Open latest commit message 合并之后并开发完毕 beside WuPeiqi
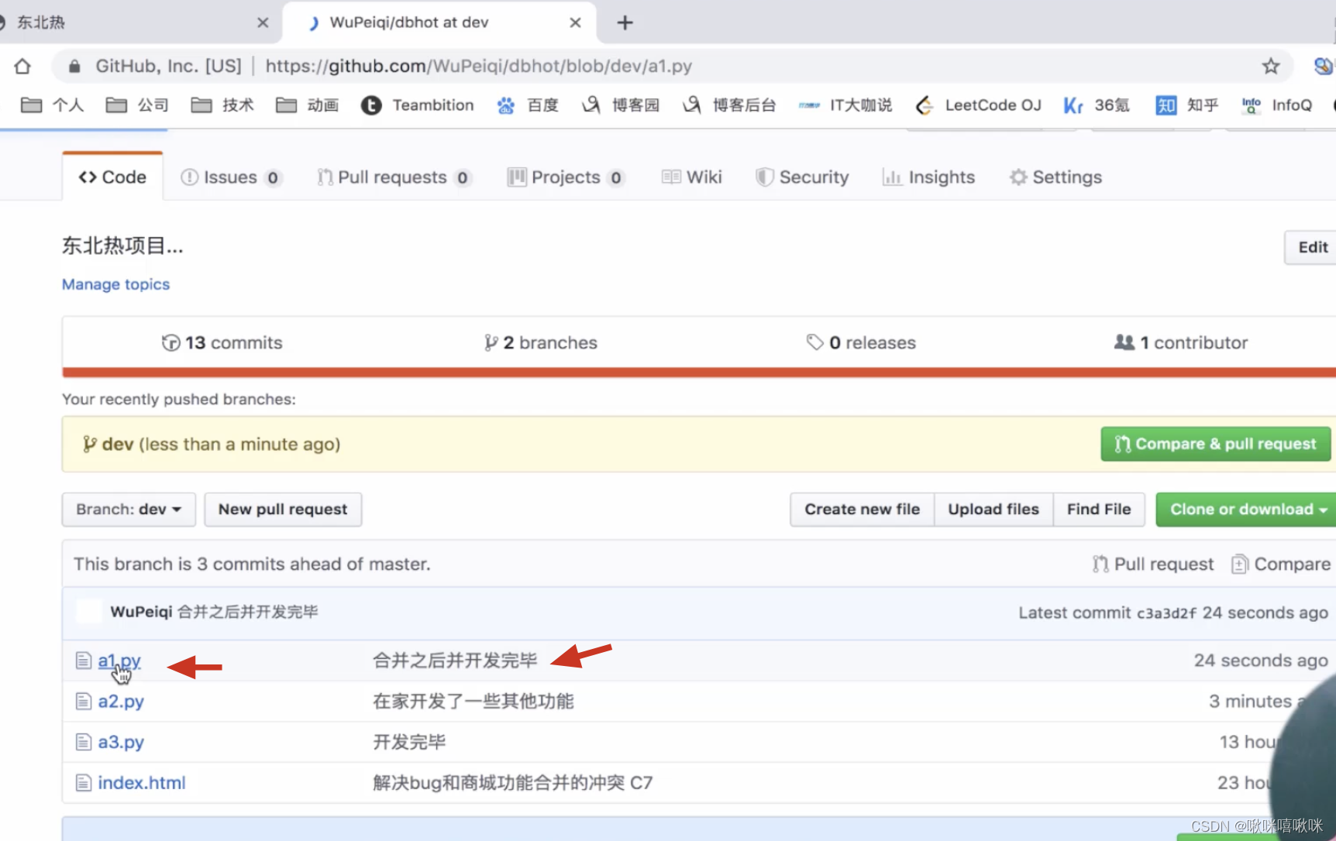The image size is (1336, 841). click(248, 612)
